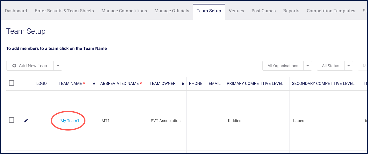Click the pencil edit icon for My Team1
368x154 pixels.
26,121
